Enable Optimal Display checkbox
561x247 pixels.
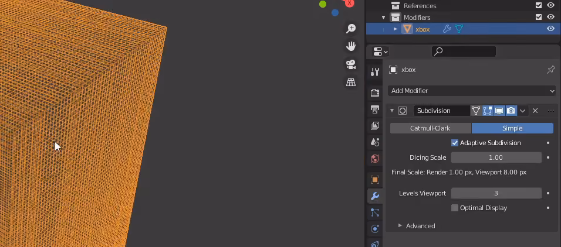455,208
